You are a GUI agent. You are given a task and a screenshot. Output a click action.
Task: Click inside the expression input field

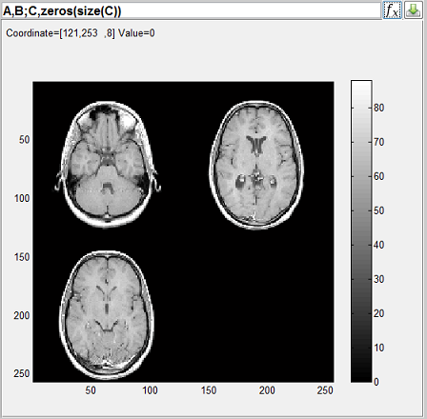click(x=192, y=10)
